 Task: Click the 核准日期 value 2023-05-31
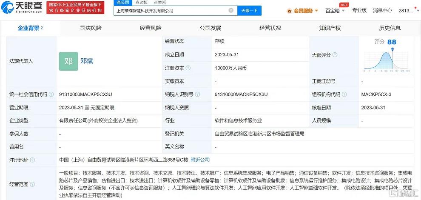click(373, 108)
